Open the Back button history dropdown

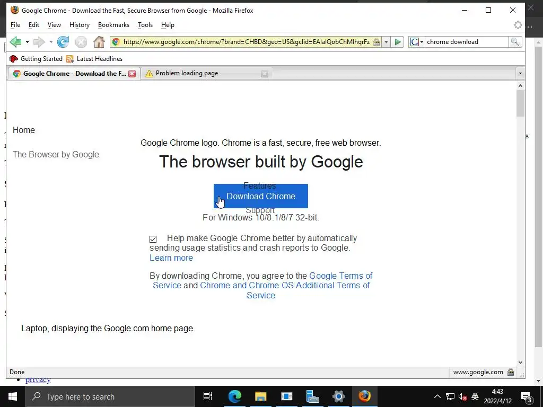28,42
